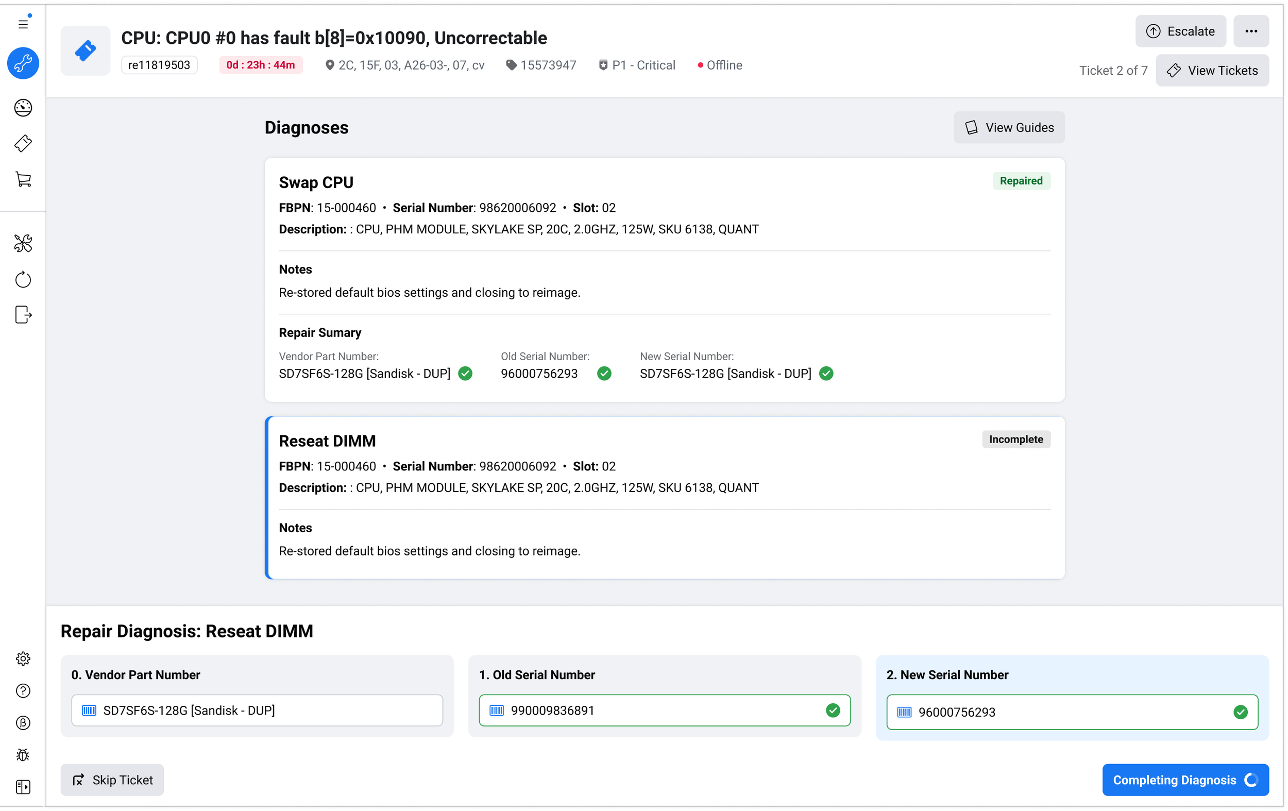The height and width of the screenshot is (811, 1288).
Task: Open the shopping cart icon
Action: coord(23,179)
